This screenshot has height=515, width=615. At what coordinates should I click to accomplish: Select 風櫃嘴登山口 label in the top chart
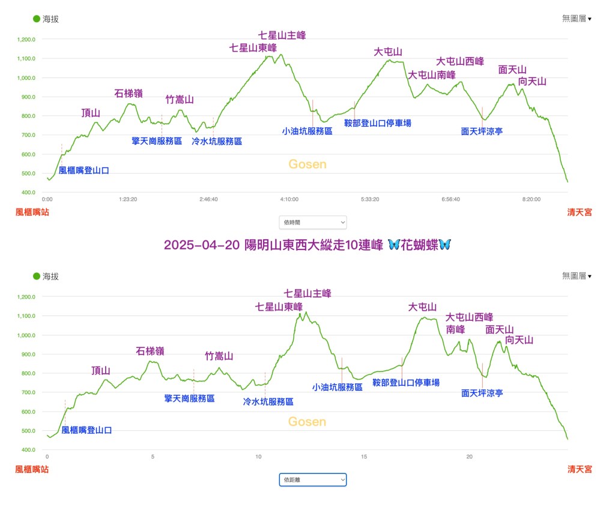83,171
